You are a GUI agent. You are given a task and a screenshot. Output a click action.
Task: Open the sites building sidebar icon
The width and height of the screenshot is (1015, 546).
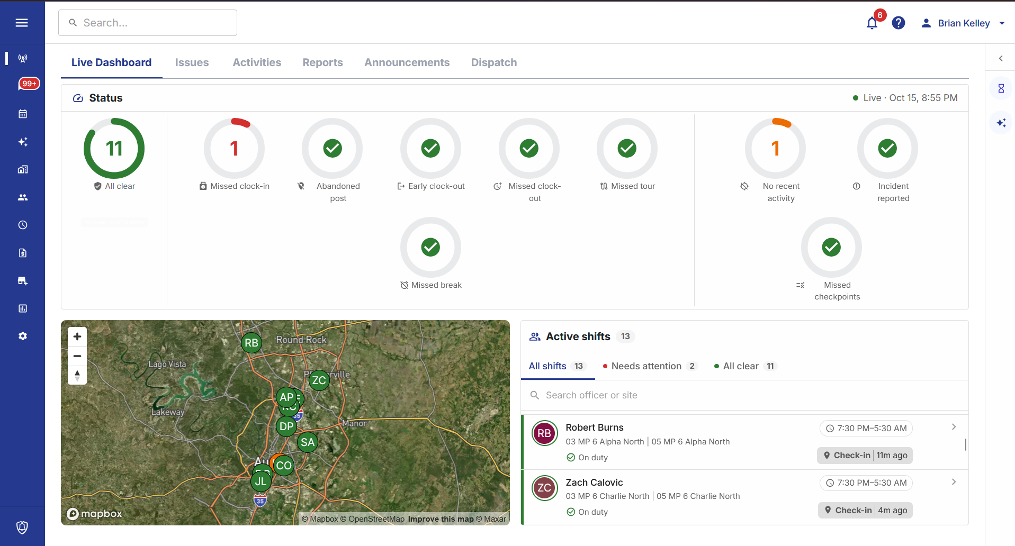coord(23,169)
